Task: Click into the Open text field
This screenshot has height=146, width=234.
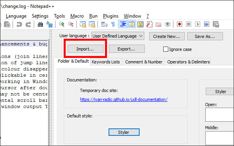Action: coord(219,115)
